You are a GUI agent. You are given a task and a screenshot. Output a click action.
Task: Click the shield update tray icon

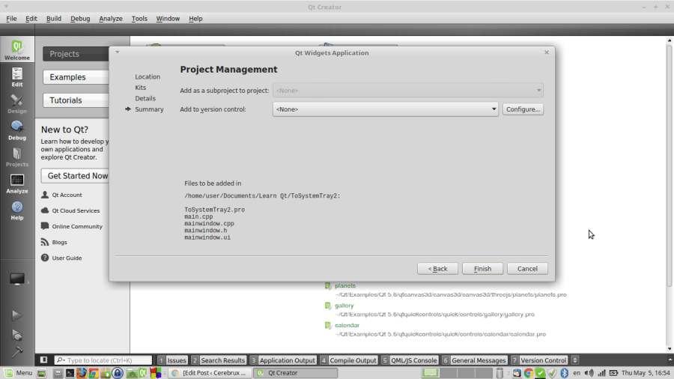[553, 373]
